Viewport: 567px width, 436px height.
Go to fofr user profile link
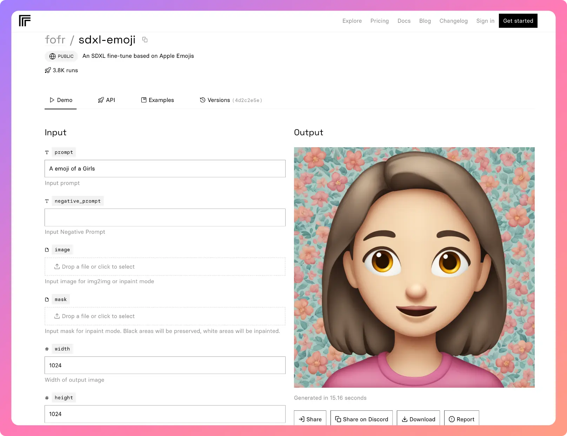[x=55, y=40]
